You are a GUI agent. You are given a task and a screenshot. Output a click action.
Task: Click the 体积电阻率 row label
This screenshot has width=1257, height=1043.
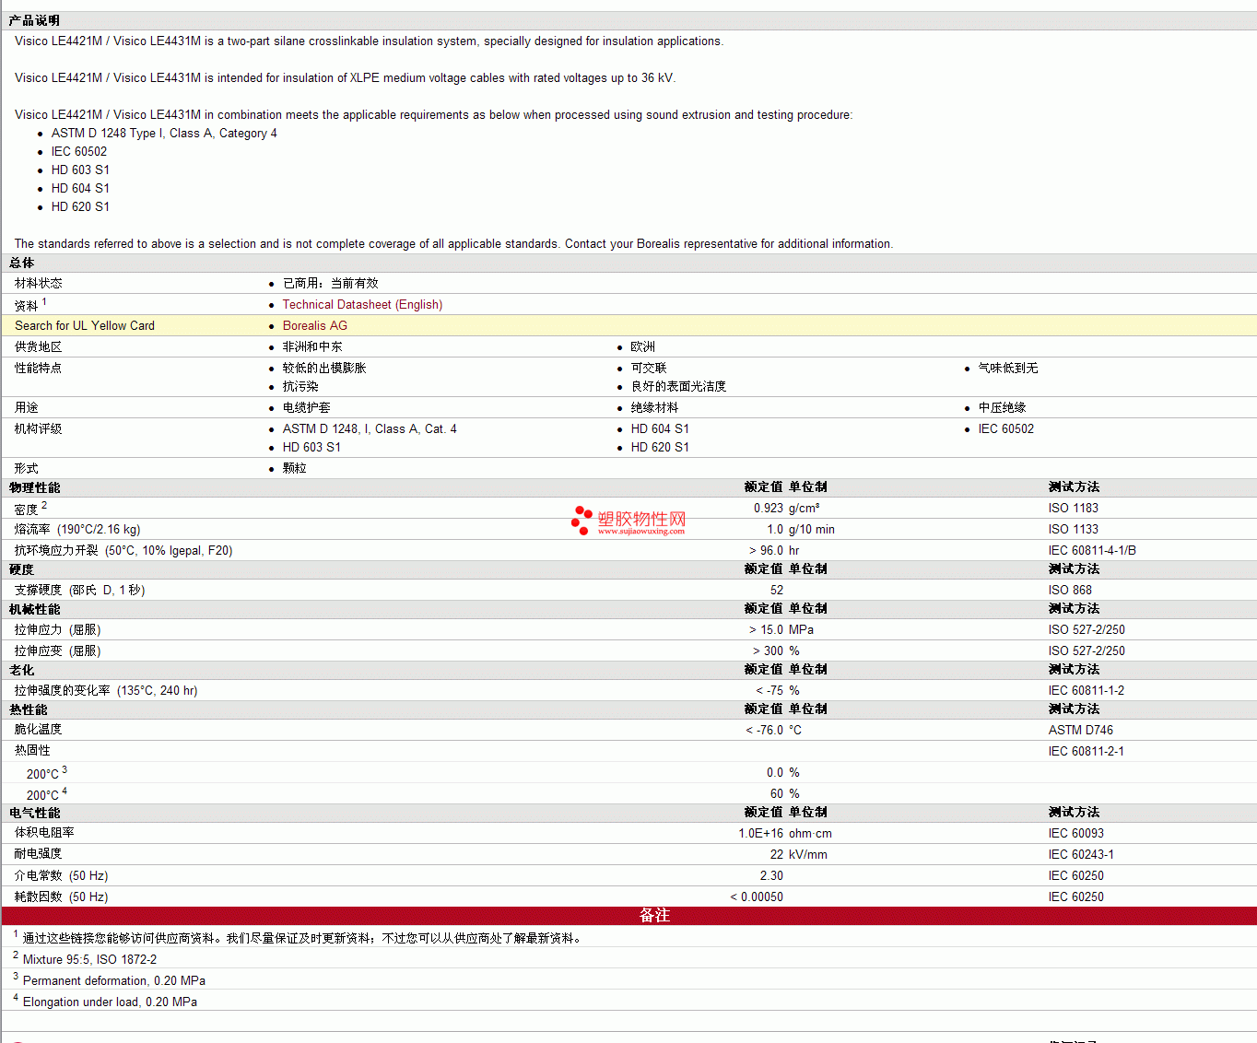(x=44, y=833)
